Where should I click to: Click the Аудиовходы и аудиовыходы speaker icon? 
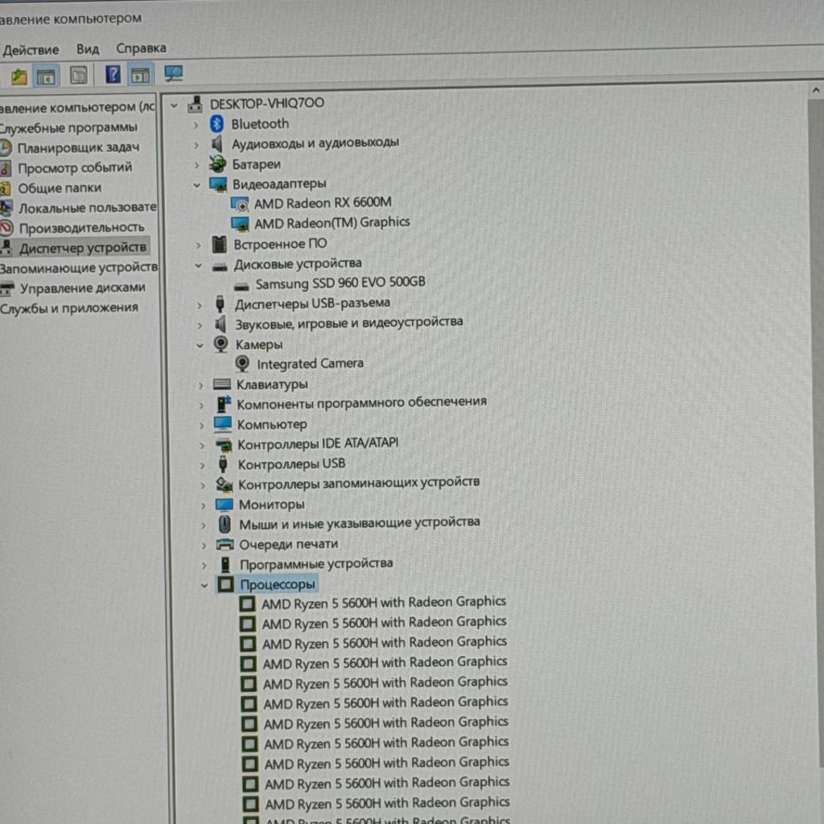217,143
